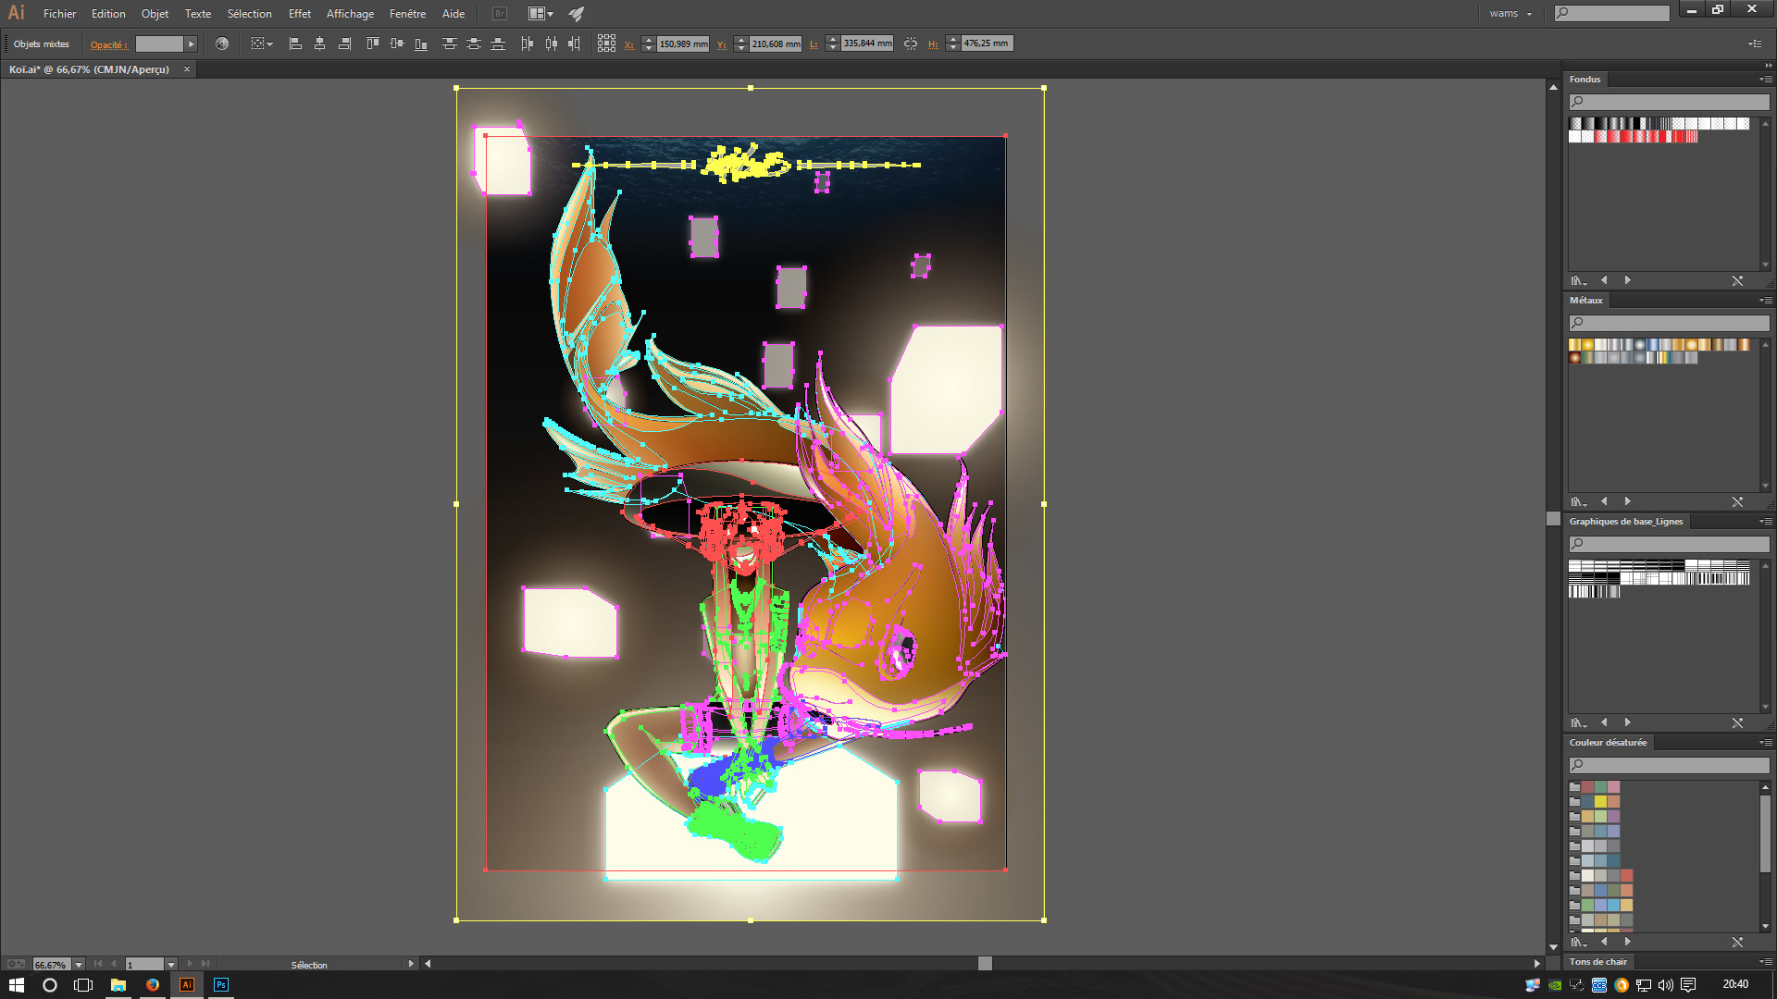Open the Objet menu
1777x999 pixels.
click(x=155, y=14)
